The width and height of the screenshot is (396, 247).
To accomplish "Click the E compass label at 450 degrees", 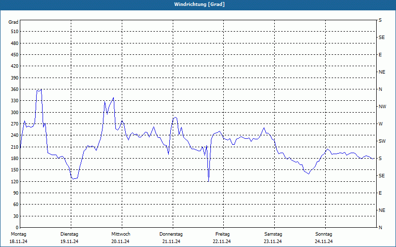I will (x=380, y=55).
